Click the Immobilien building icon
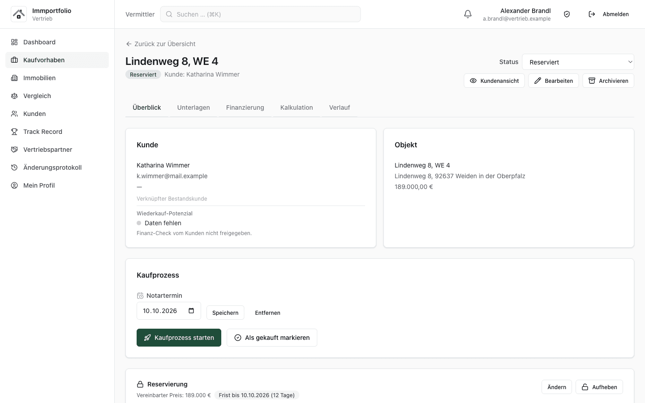 [x=14, y=78]
